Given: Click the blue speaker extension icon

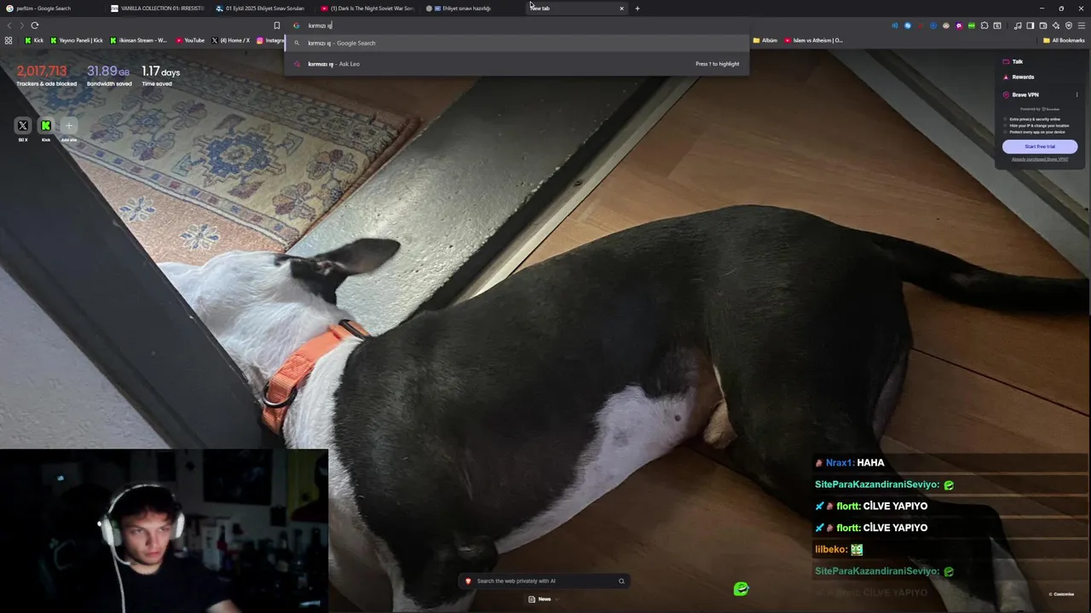Looking at the screenshot, I should click(x=894, y=26).
